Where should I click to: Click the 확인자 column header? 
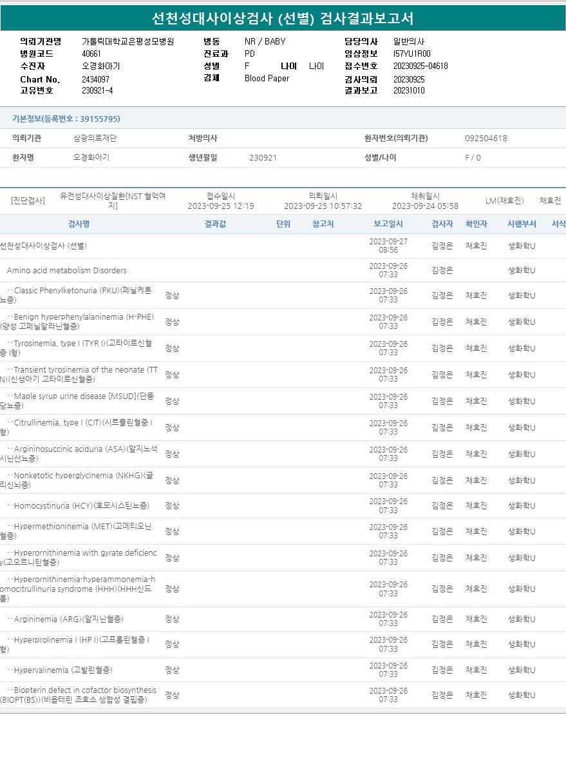pos(476,224)
